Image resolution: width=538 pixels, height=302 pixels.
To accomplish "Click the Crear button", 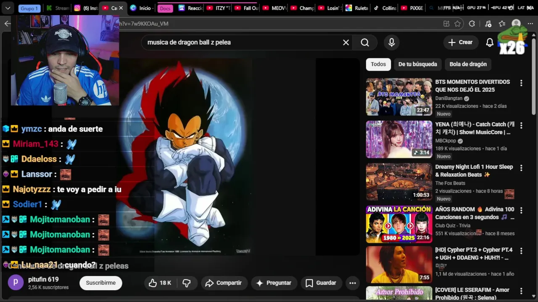I will pos(460,42).
